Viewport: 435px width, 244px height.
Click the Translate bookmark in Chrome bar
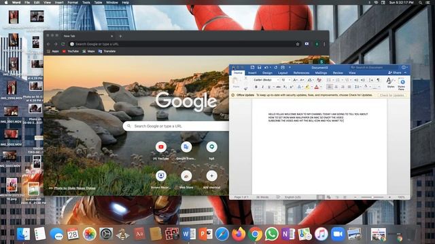[x=107, y=52]
